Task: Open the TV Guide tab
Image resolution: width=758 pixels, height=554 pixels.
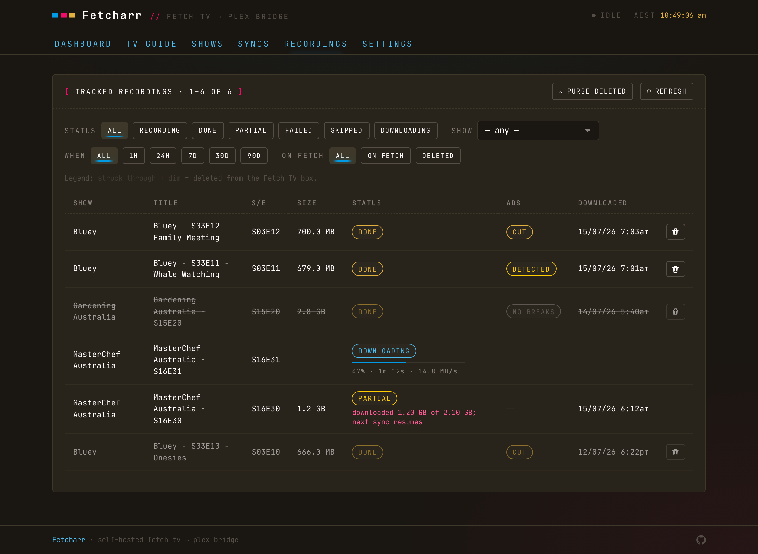Action: click(x=151, y=44)
